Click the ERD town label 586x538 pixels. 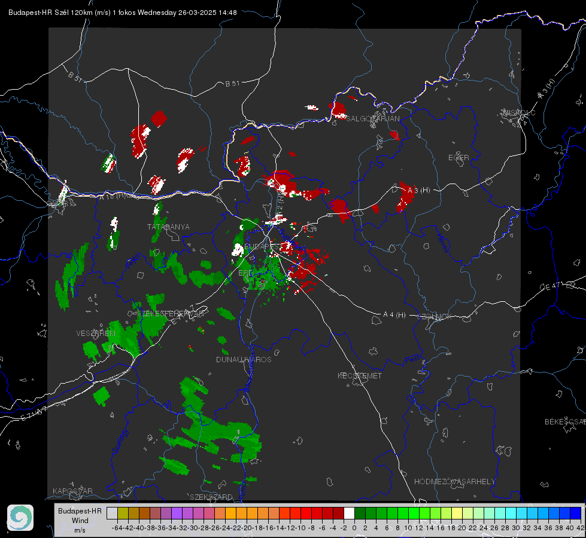(x=245, y=273)
